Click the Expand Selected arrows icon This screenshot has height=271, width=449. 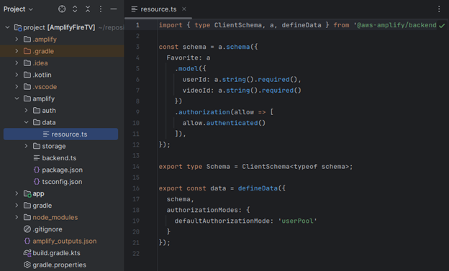[x=75, y=9]
